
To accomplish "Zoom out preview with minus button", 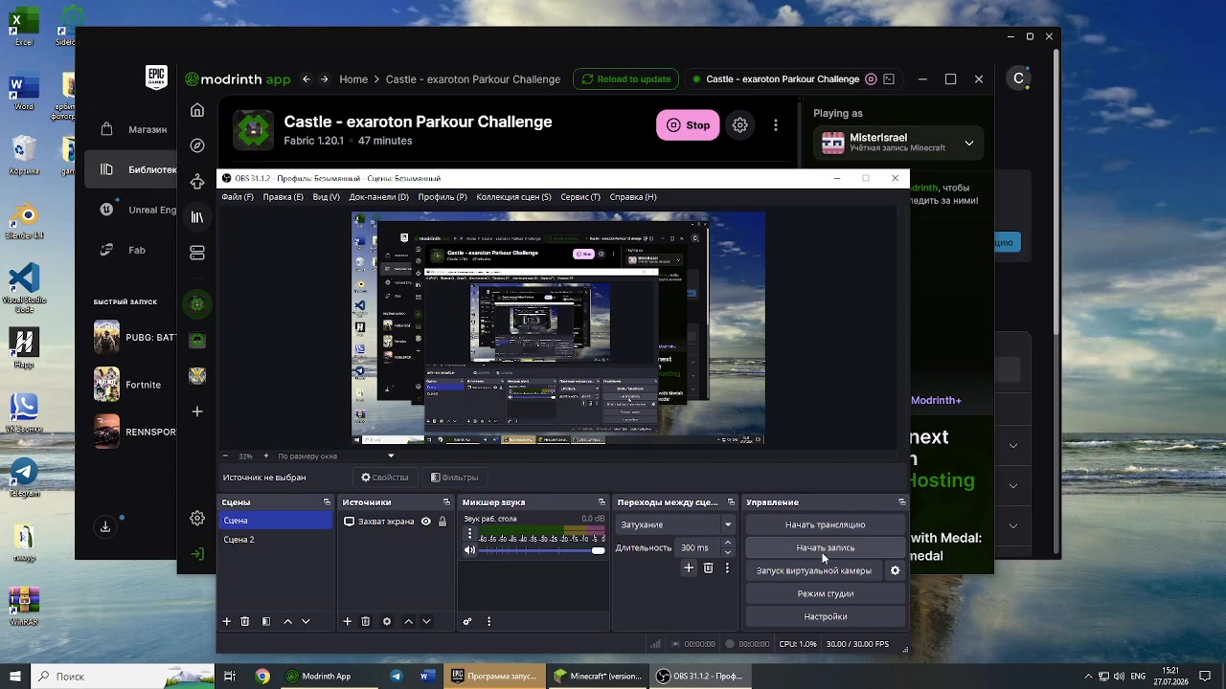I will (x=225, y=456).
